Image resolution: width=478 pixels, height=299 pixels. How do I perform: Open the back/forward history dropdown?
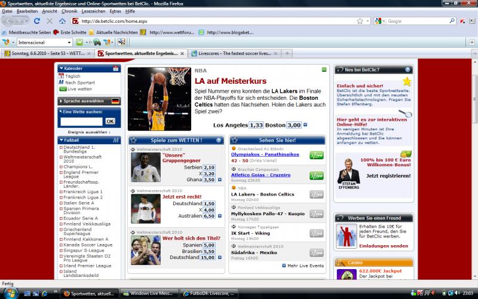pyautogui.click(x=27, y=21)
